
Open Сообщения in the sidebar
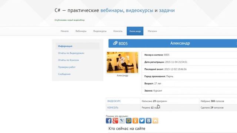point(64,74)
